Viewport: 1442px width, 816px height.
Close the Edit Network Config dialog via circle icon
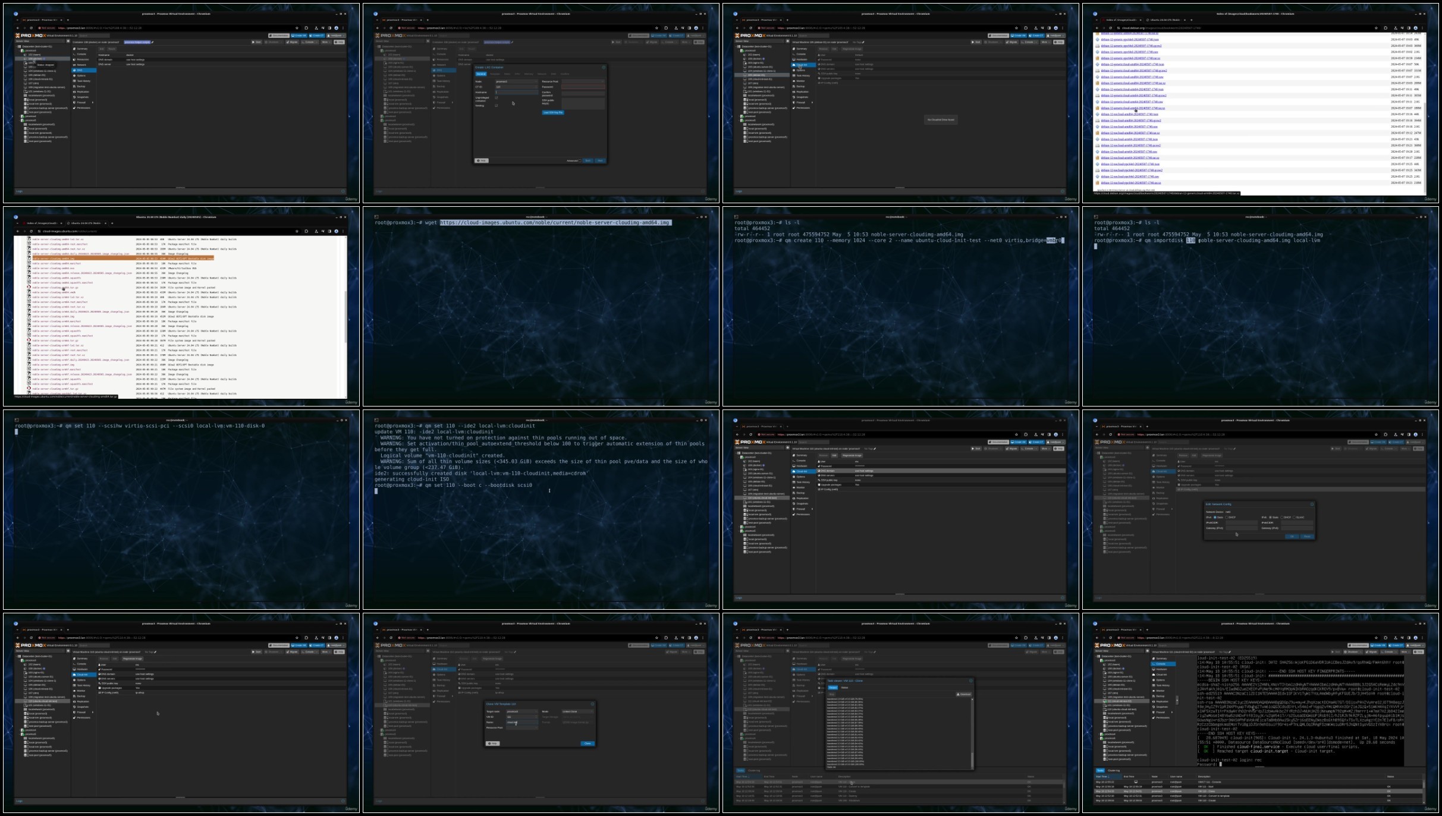(x=1312, y=504)
